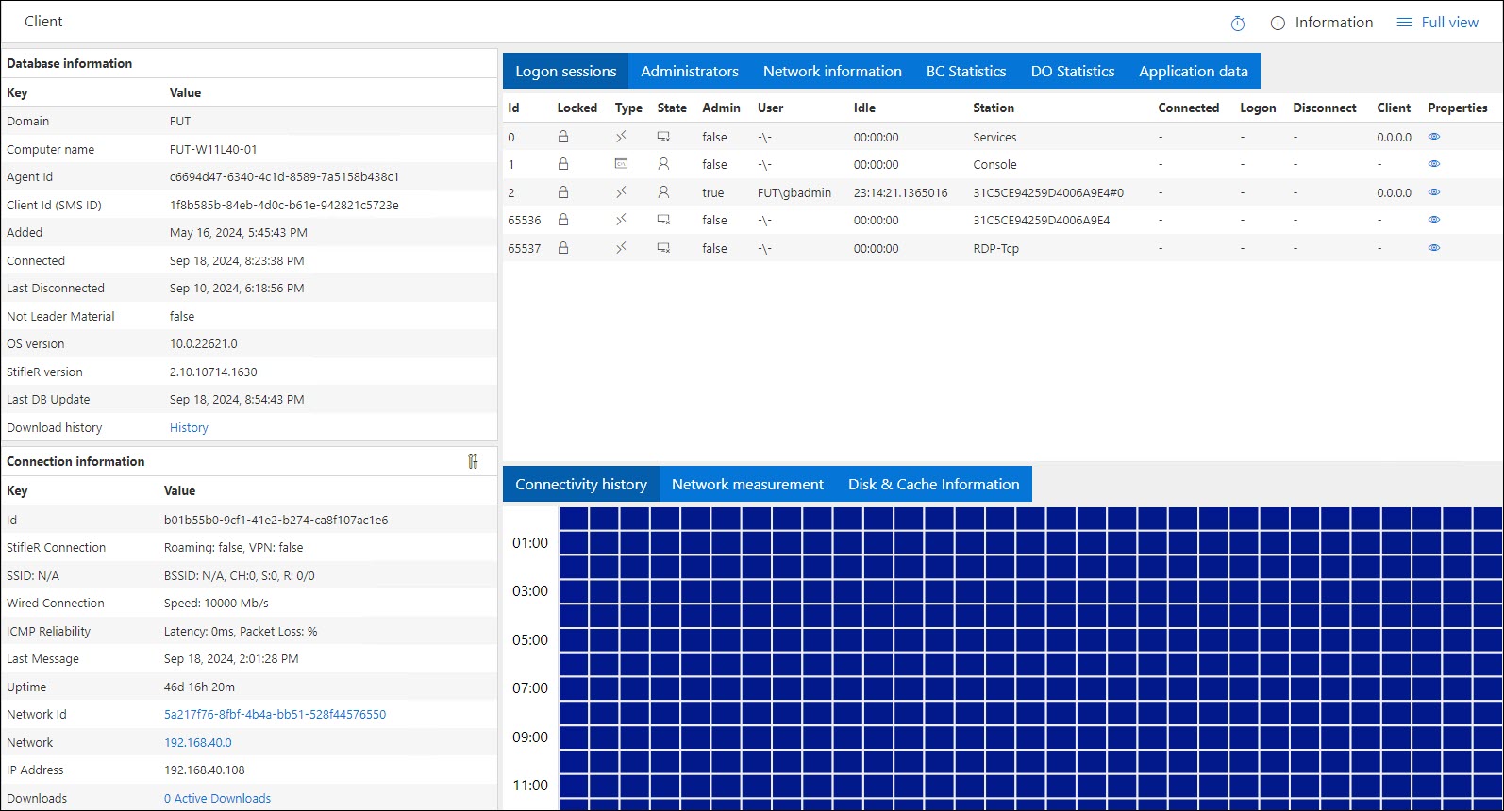The height and width of the screenshot is (811, 1504).
Task: Open properties eye icon for FUT\gbadmin session
Action: [1433, 192]
